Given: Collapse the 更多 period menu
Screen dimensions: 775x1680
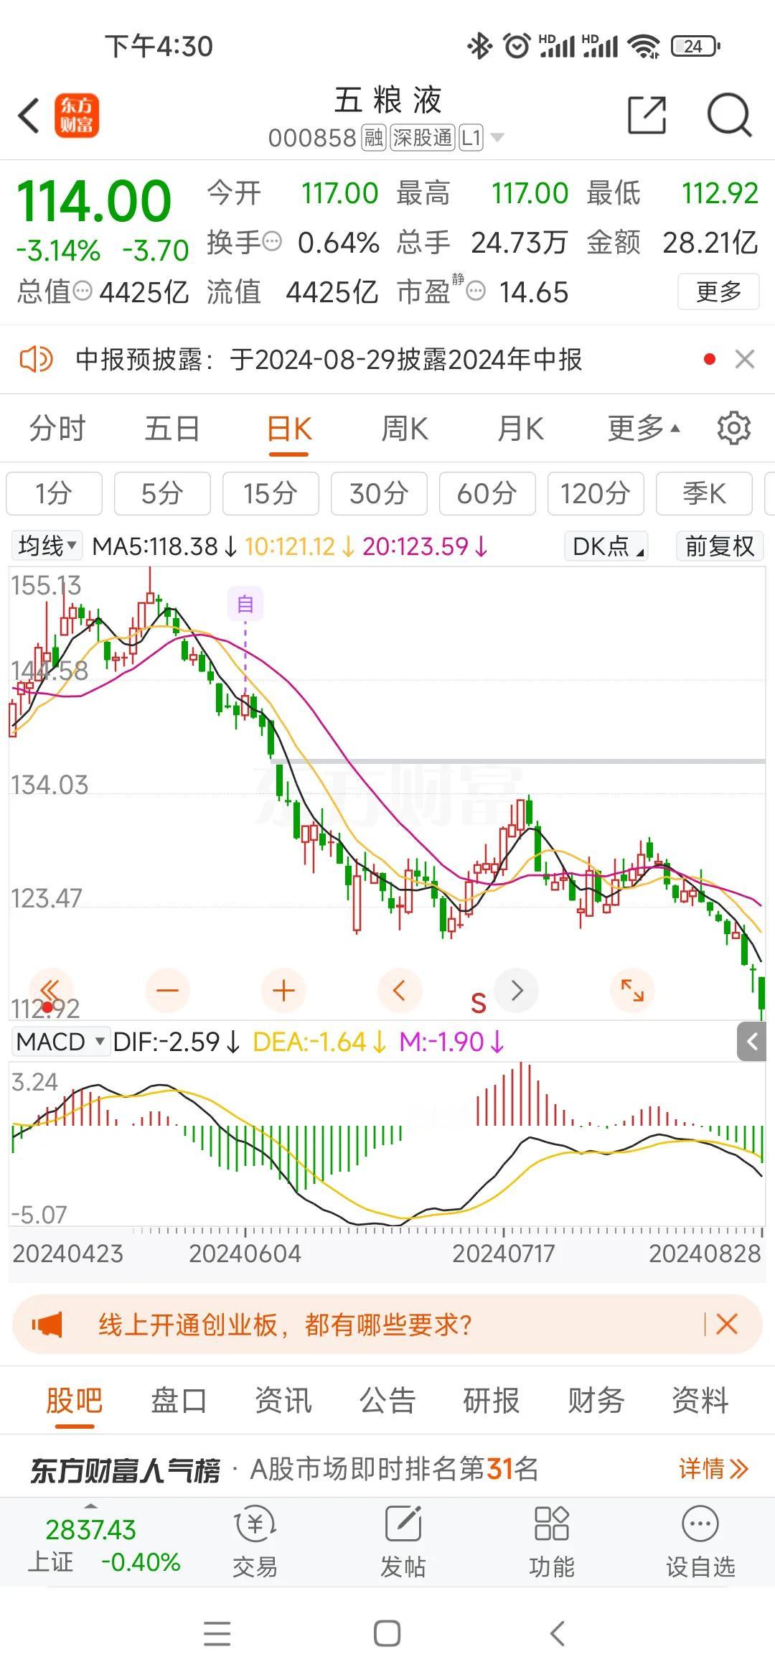Looking at the screenshot, I should [643, 429].
